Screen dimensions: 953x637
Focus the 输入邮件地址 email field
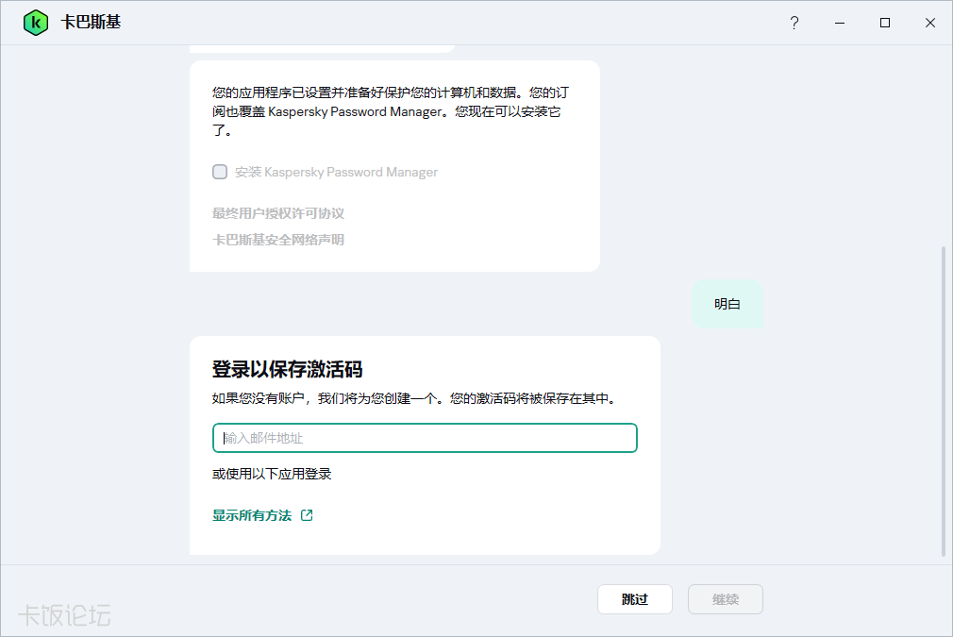(425, 438)
